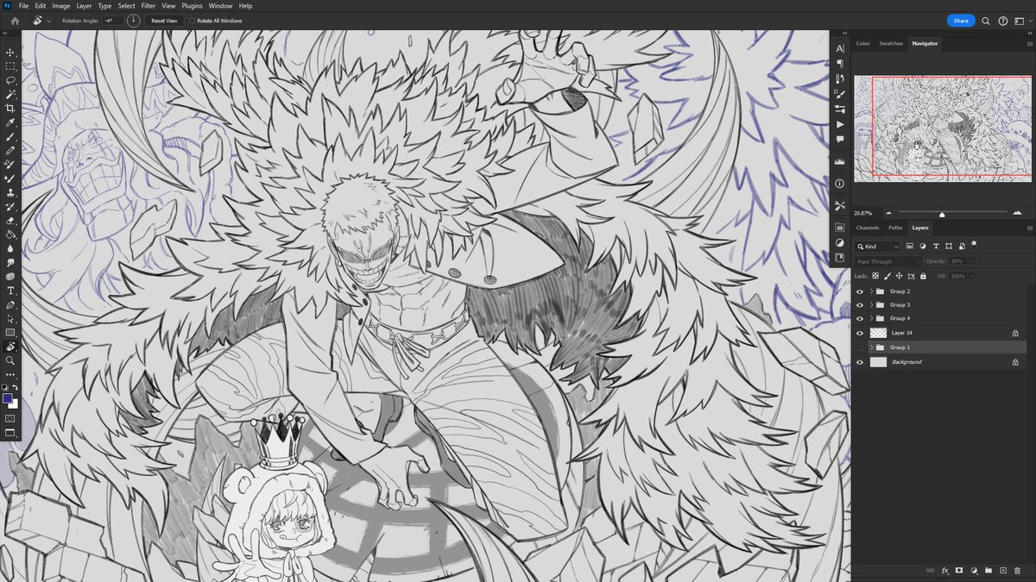1036x582 pixels.
Task: Open the File menu
Action: pos(23,6)
